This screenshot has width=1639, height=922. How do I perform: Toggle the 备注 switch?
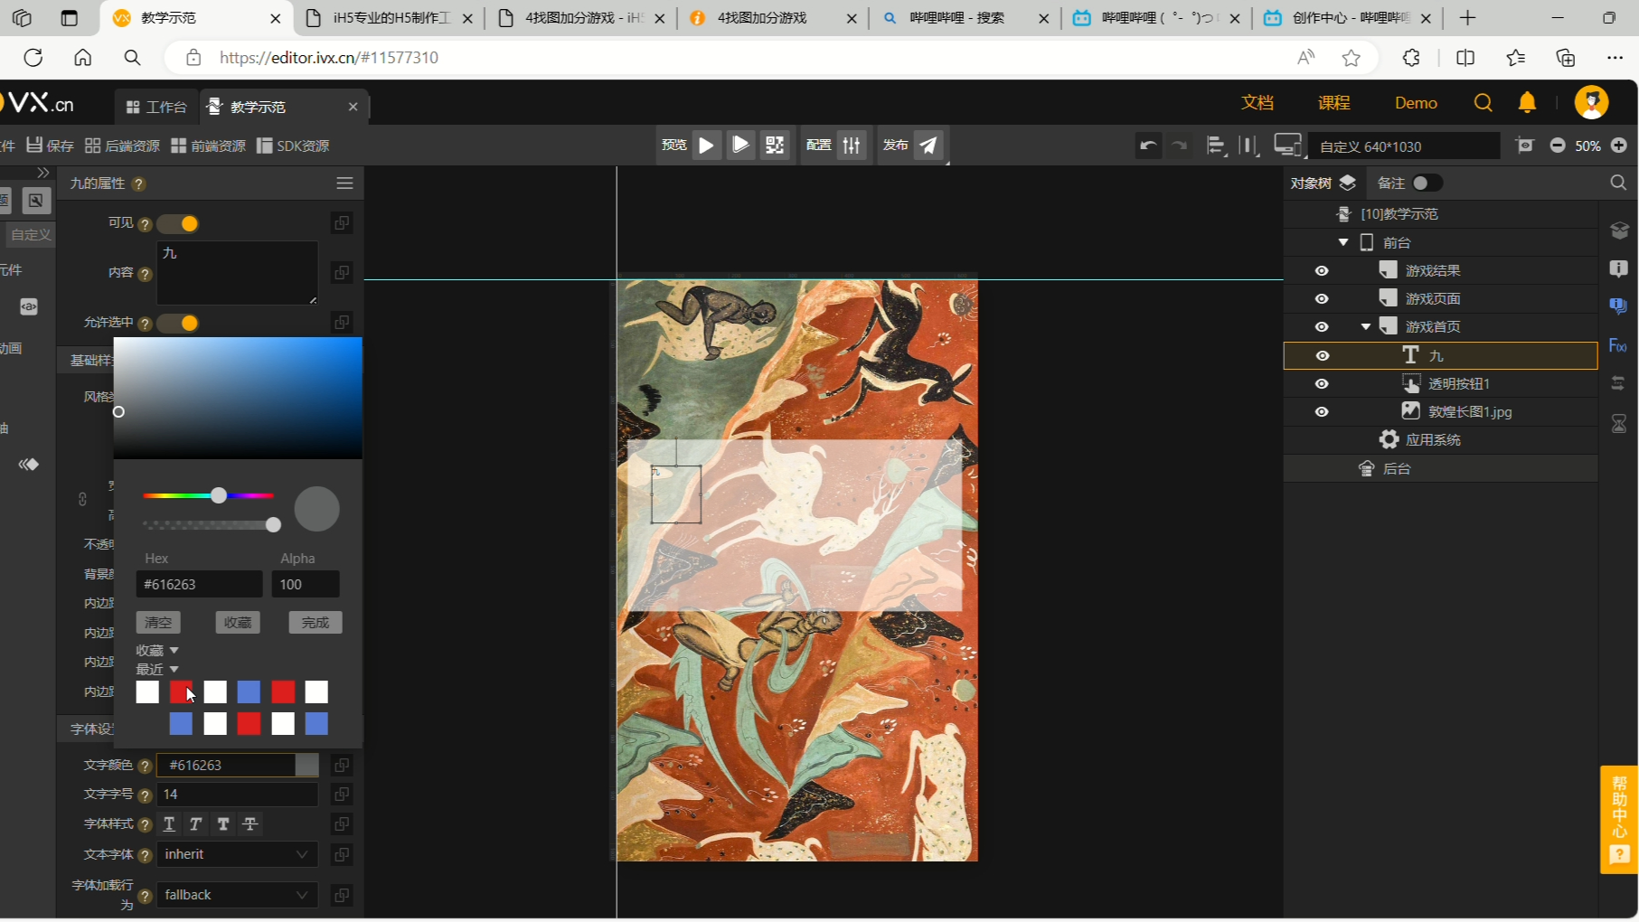[x=1427, y=183]
